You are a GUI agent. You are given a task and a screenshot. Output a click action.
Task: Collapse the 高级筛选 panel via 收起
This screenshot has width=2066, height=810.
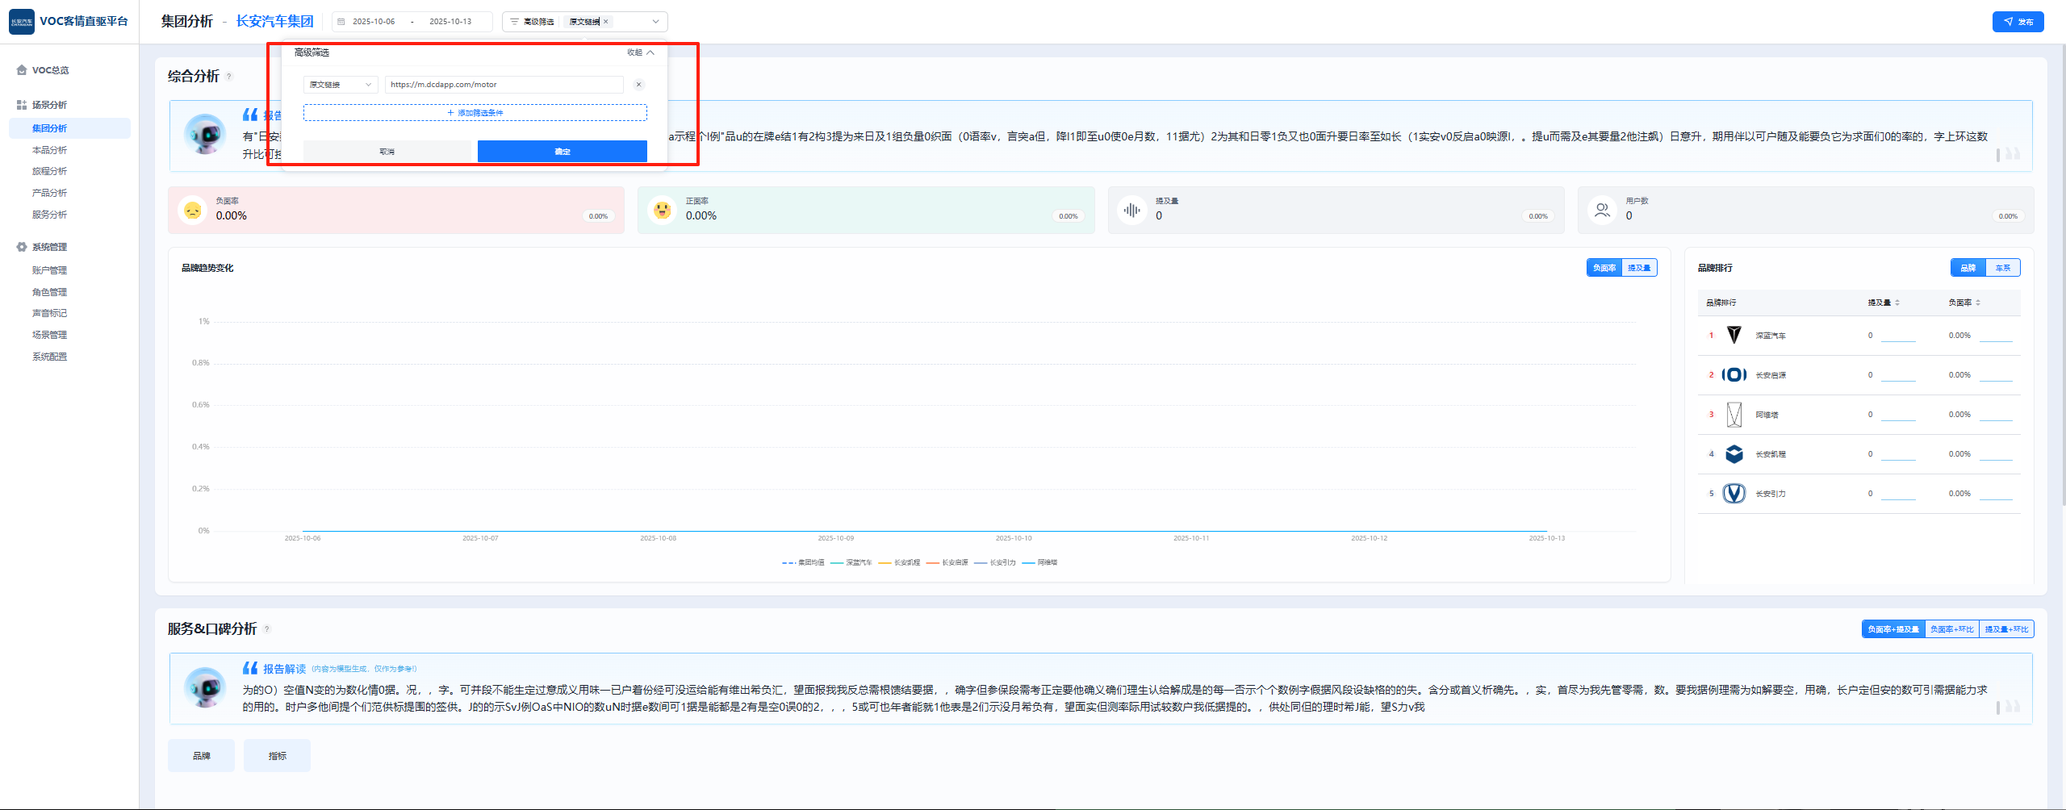point(641,52)
